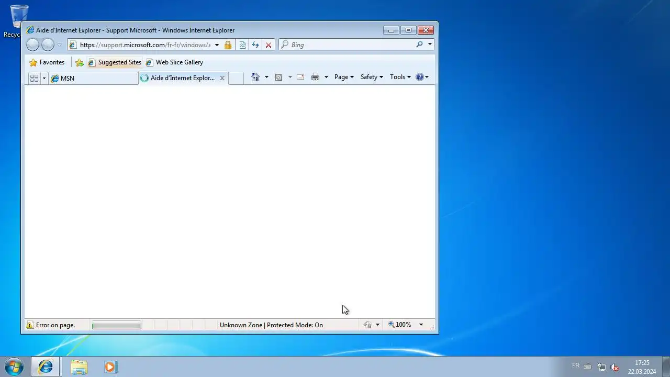
Task: Expand the feeds dropdown arrow
Action: click(290, 77)
